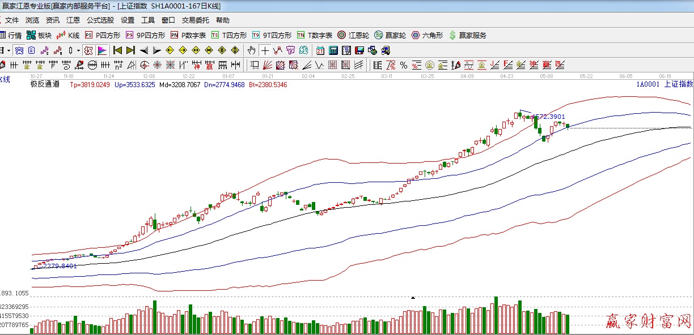Click the calendar icon showing 21
The image size is (694, 335).
tap(320, 50)
